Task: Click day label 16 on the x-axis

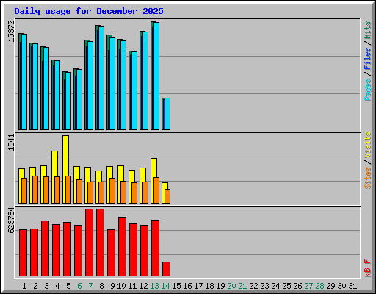Action: coord(187,286)
